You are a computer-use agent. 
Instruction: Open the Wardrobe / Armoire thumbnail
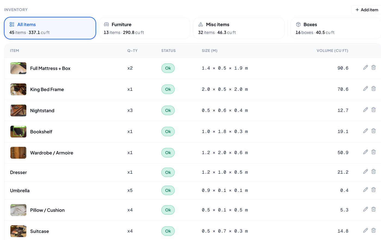(x=18, y=153)
